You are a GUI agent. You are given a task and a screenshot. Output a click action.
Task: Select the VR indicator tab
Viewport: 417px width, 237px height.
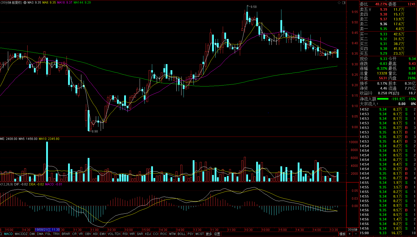pos(81,234)
